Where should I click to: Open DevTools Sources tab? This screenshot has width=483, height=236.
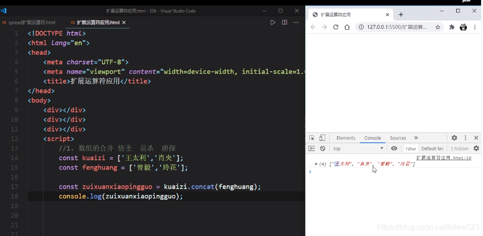(x=398, y=138)
